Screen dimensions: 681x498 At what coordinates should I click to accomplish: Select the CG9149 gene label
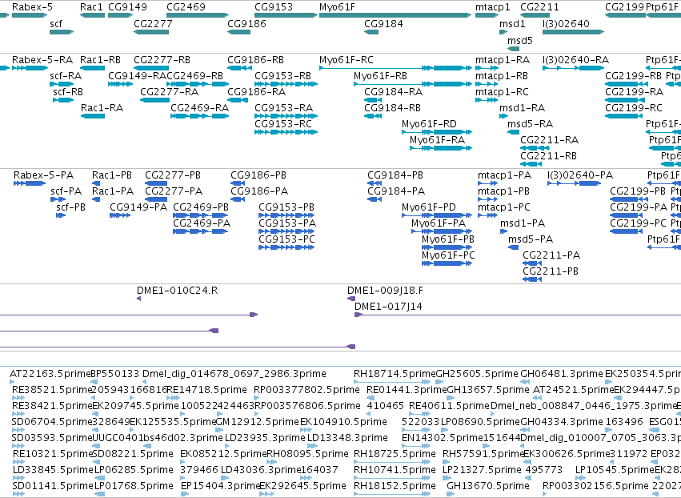127,7
